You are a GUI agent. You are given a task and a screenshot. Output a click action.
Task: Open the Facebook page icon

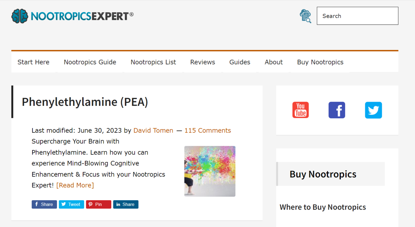[337, 110]
